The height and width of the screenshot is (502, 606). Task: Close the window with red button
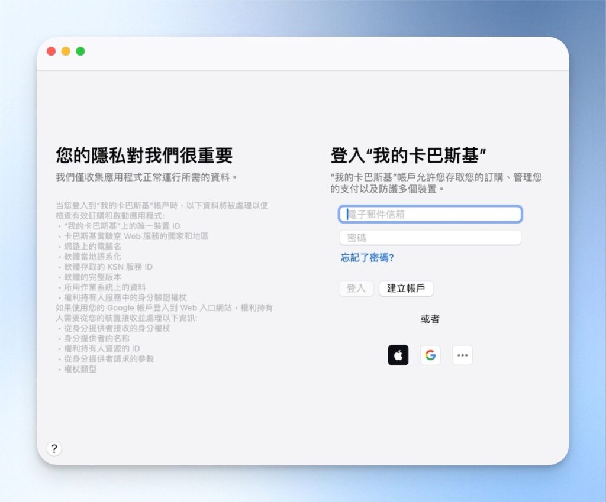tap(51, 51)
